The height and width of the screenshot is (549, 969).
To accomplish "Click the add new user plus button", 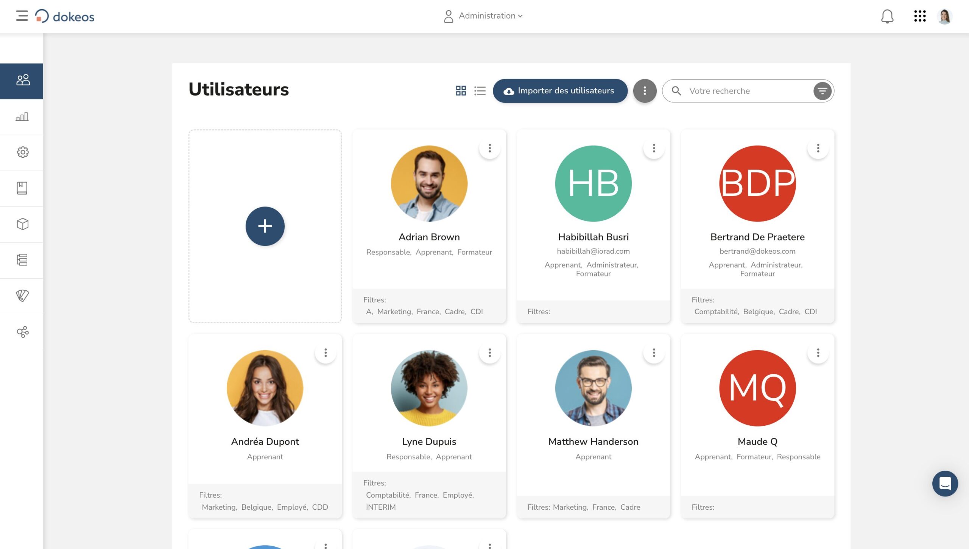I will (265, 226).
